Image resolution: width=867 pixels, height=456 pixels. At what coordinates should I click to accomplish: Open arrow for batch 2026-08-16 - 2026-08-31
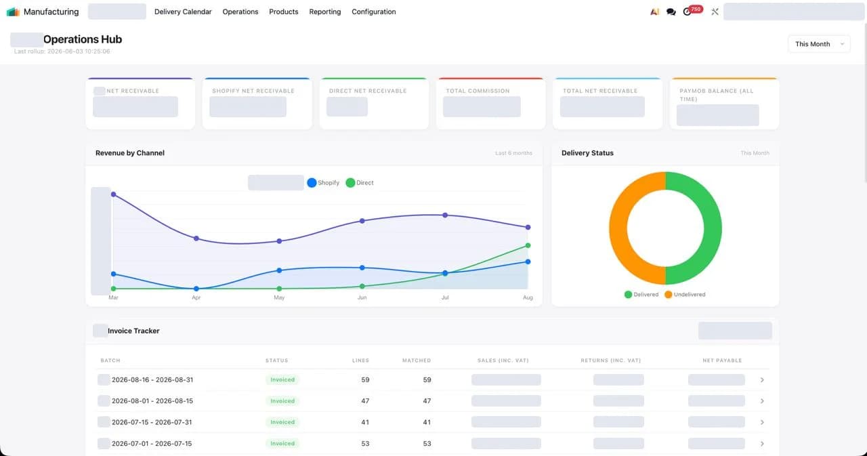(762, 380)
